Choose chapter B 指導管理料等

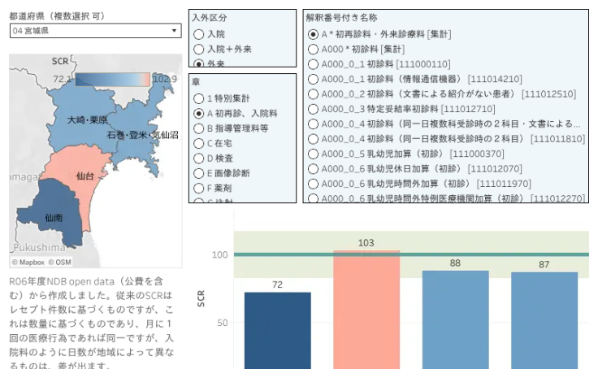tap(199, 128)
